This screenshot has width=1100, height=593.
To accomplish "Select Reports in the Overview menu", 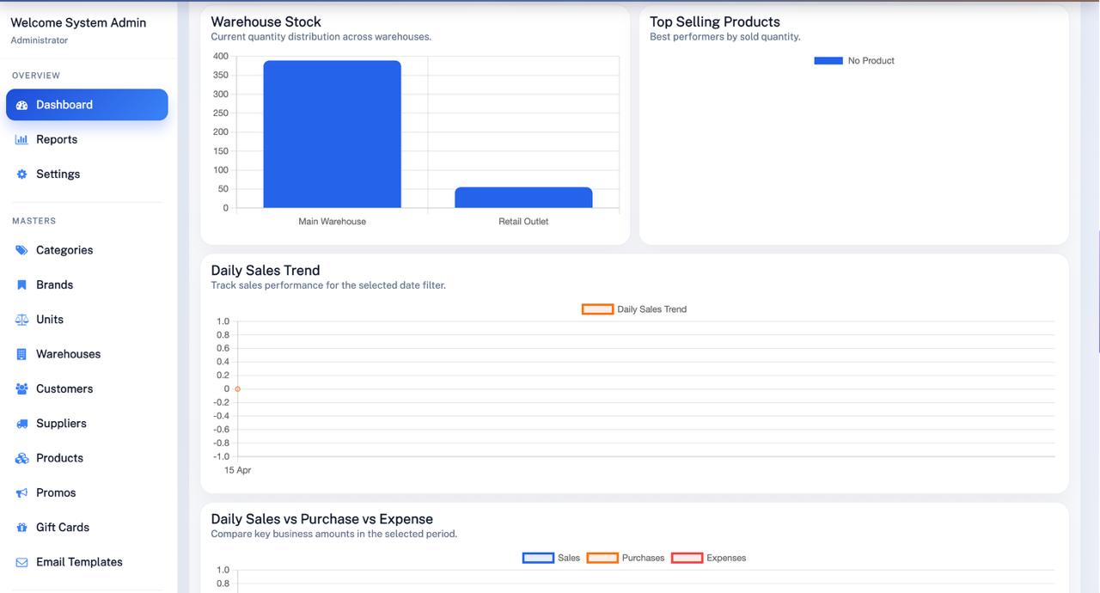I will click(57, 138).
